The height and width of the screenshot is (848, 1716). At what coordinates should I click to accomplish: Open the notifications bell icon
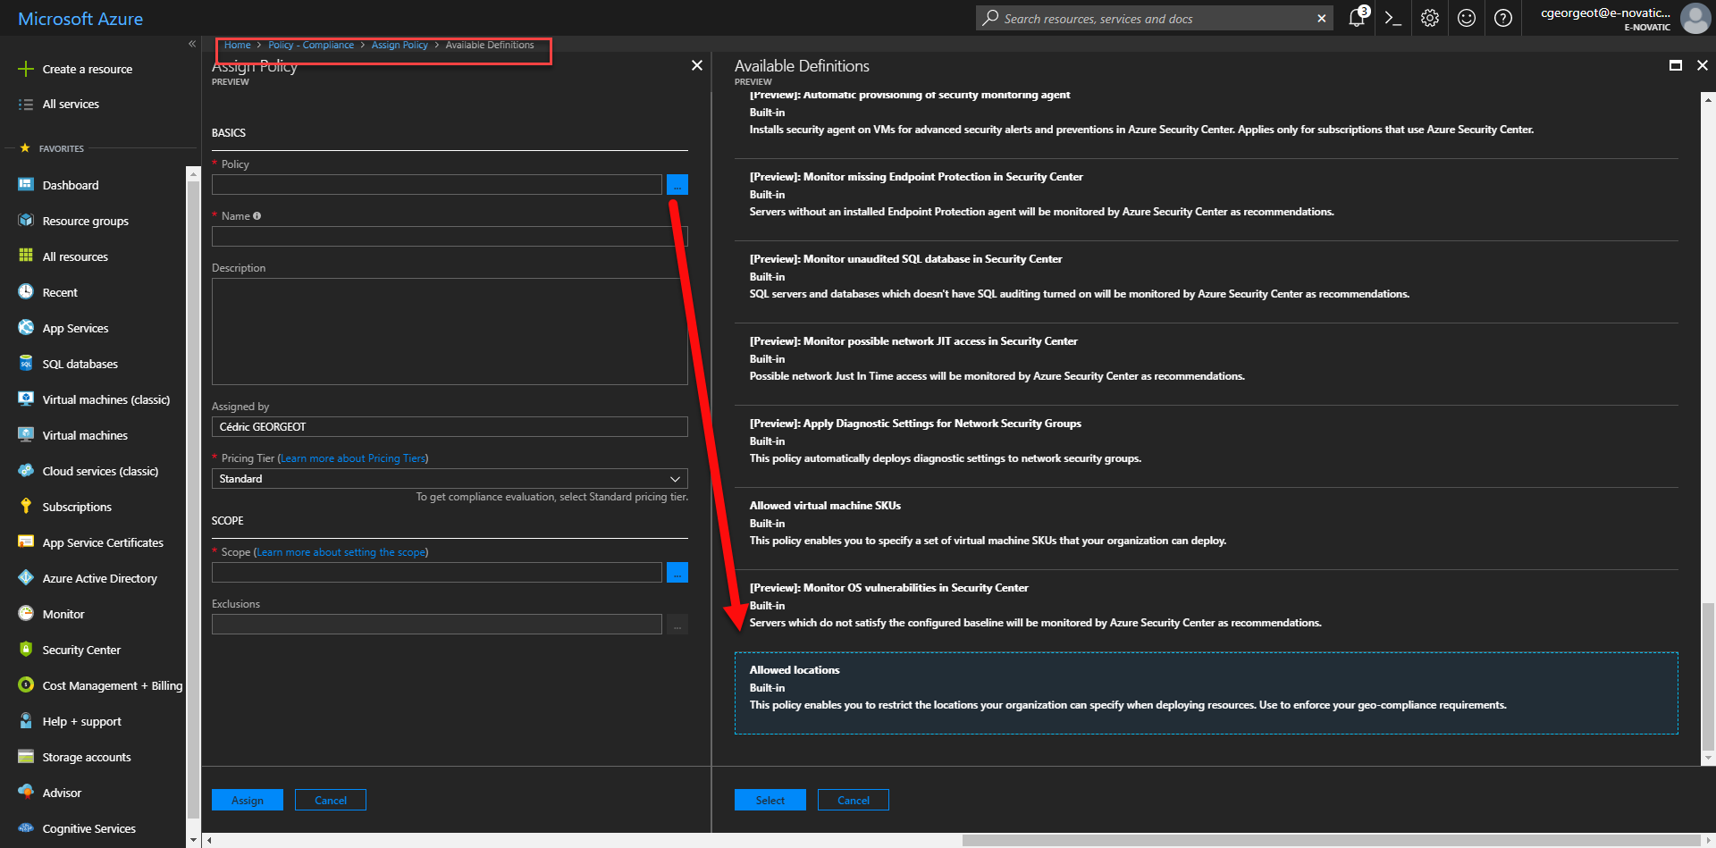(x=1357, y=18)
